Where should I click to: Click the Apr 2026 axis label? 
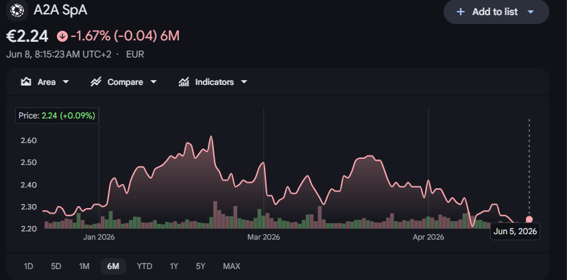point(429,238)
